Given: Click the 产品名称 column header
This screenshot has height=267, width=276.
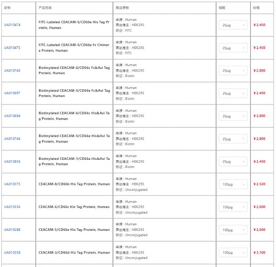Looking at the screenshot, I should [x=45, y=8].
